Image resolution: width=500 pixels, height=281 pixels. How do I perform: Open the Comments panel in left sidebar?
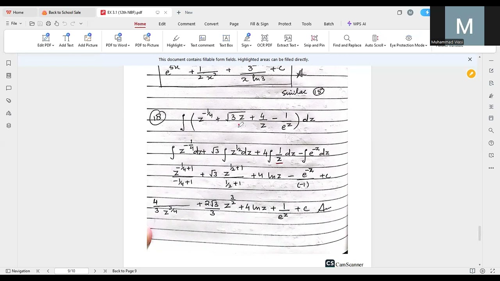[9, 88]
